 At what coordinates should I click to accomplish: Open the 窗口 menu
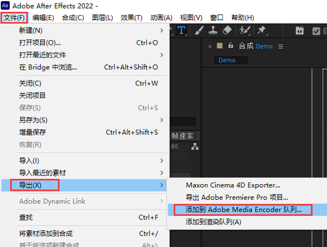pos(217,18)
